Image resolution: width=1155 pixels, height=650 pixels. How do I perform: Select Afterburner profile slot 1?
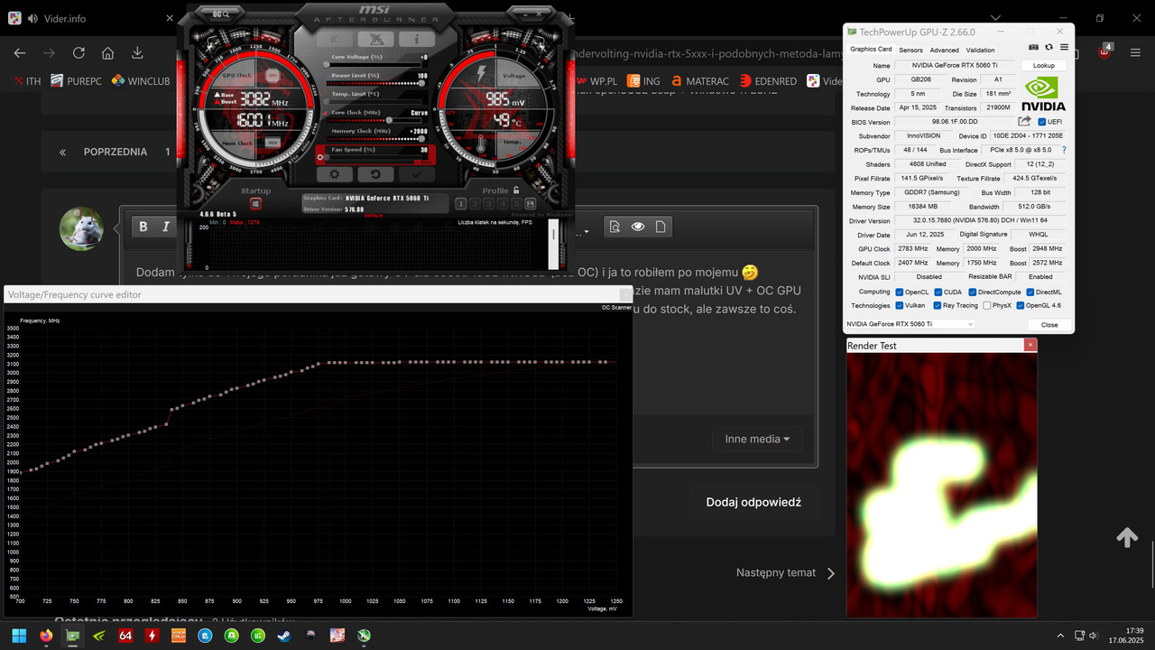pyautogui.click(x=461, y=204)
